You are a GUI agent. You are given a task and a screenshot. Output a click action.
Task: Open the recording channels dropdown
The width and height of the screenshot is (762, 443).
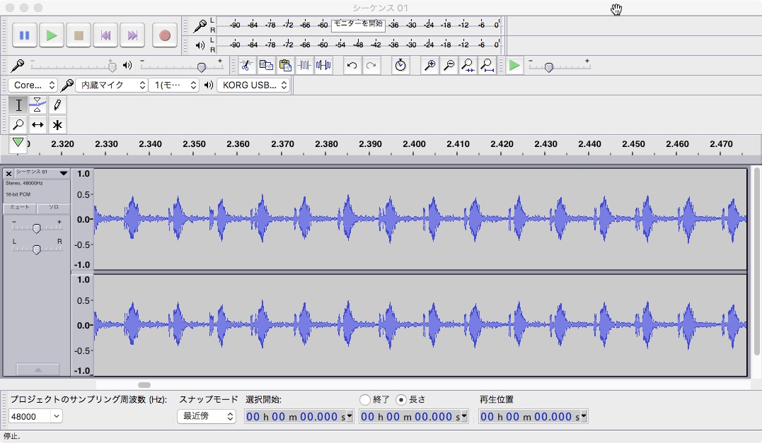(x=174, y=85)
